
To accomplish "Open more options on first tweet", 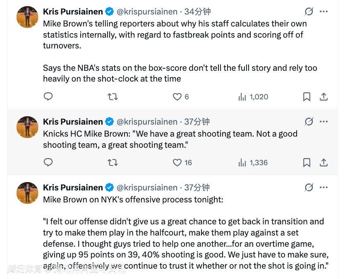I will [324, 11].
